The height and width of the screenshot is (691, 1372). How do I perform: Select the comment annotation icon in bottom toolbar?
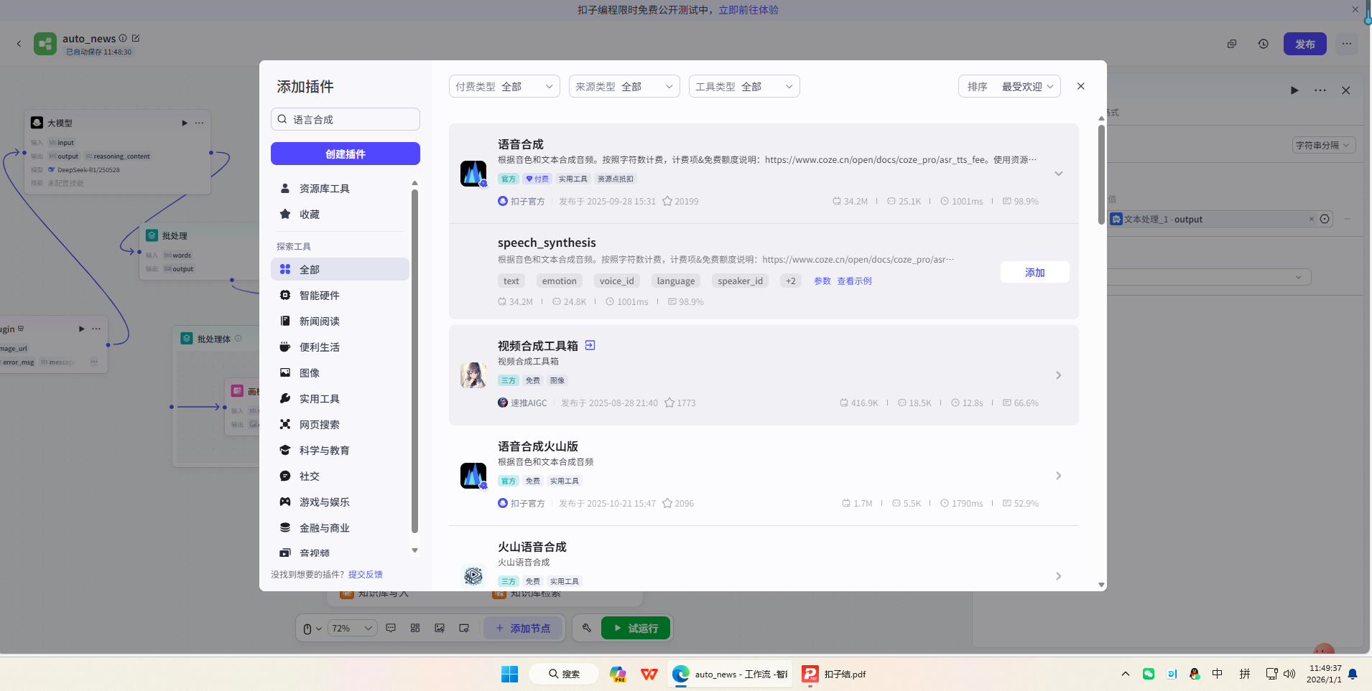pyautogui.click(x=390, y=628)
